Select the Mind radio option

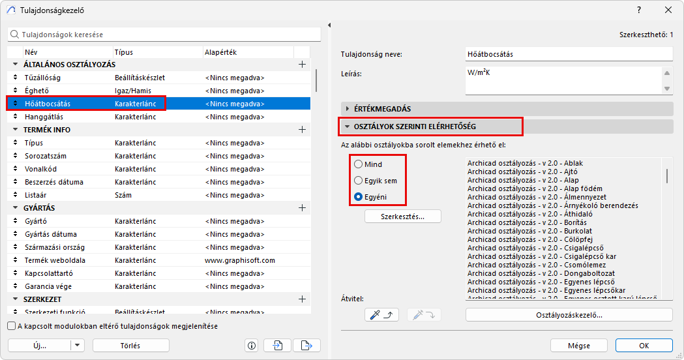[x=358, y=164]
